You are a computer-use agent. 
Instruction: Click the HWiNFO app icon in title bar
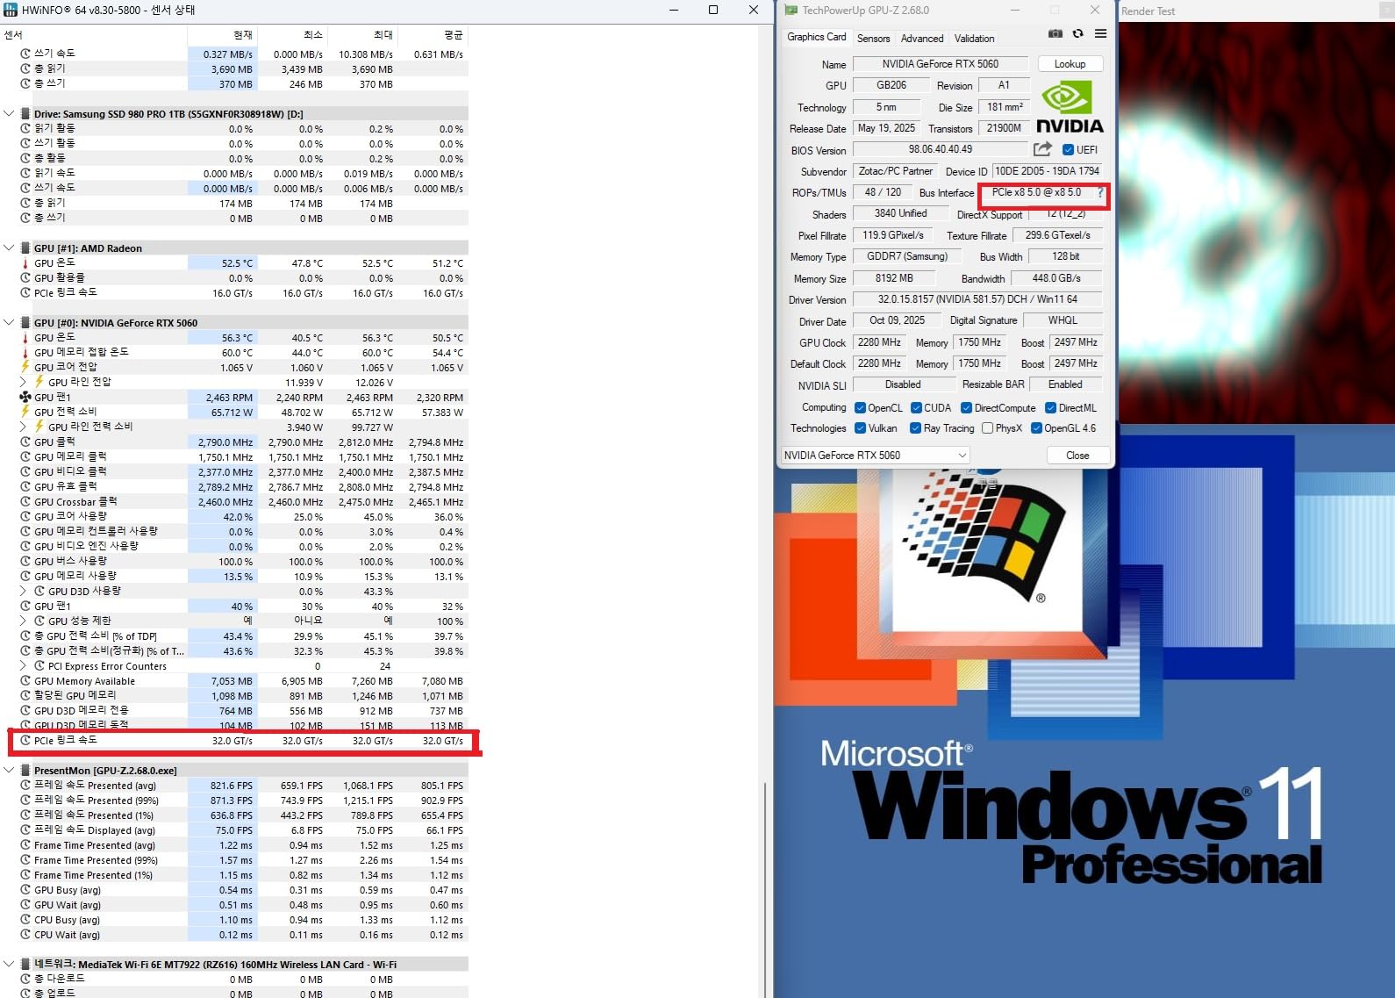(x=11, y=10)
